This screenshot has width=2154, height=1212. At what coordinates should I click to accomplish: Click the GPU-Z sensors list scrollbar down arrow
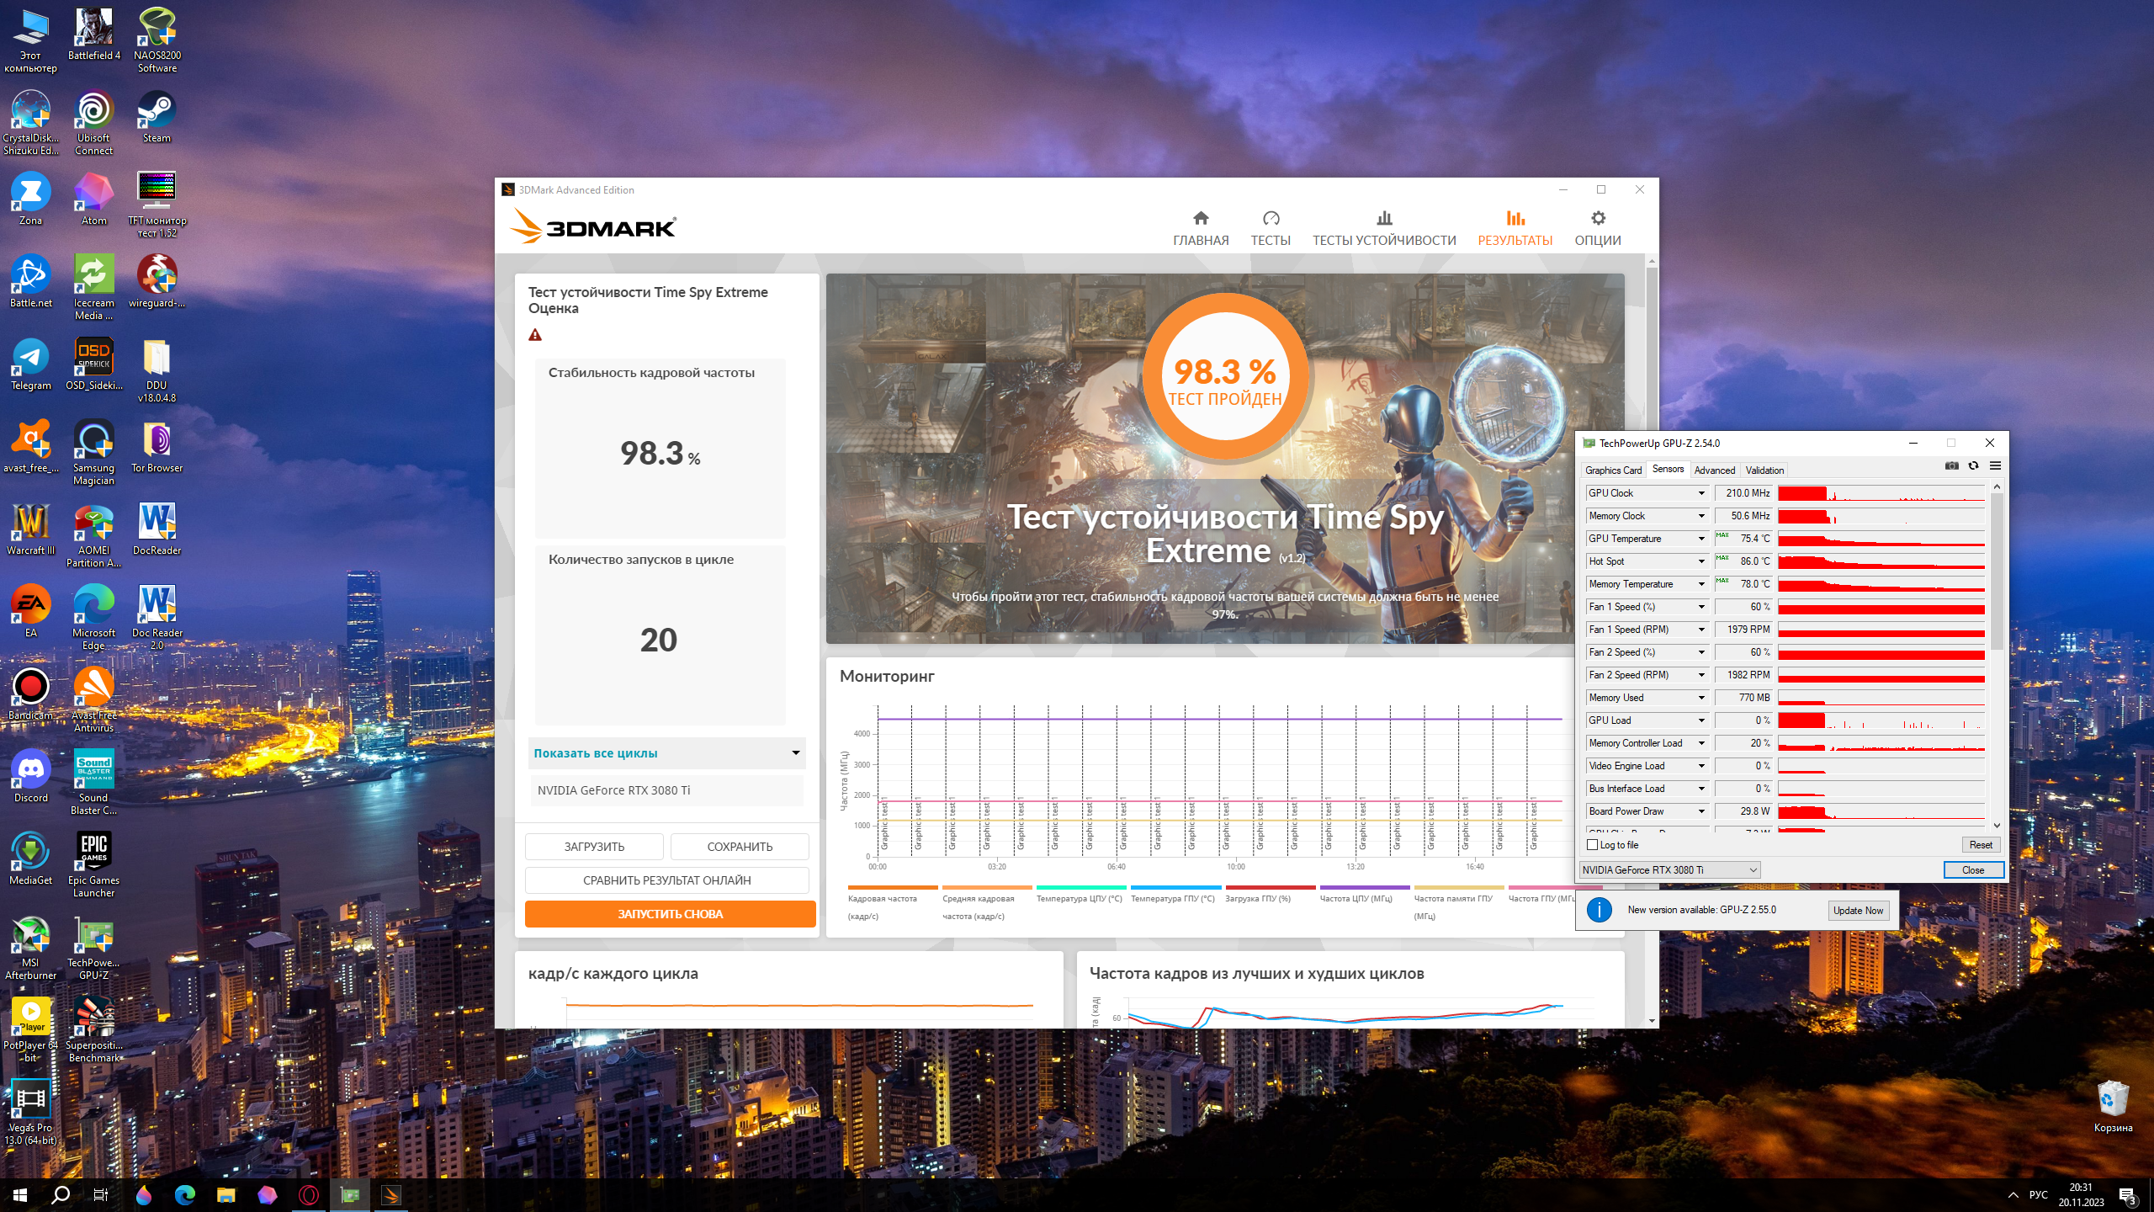click(1997, 826)
